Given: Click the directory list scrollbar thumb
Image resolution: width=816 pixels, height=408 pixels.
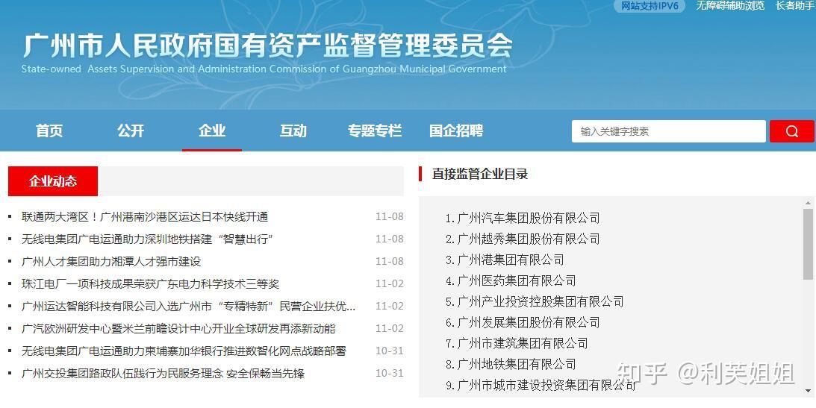Looking at the screenshot, I should tap(808, 245).
